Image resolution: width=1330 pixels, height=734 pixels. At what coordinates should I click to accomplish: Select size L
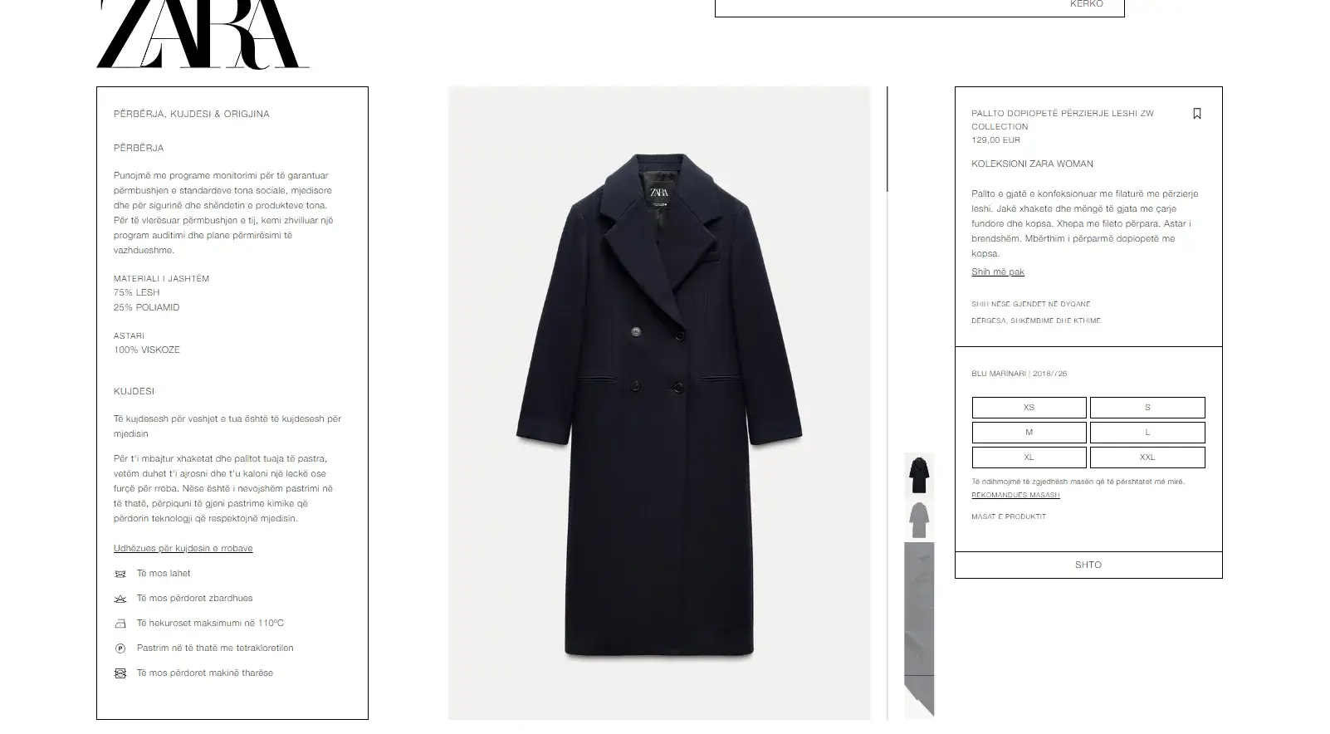1147,433
